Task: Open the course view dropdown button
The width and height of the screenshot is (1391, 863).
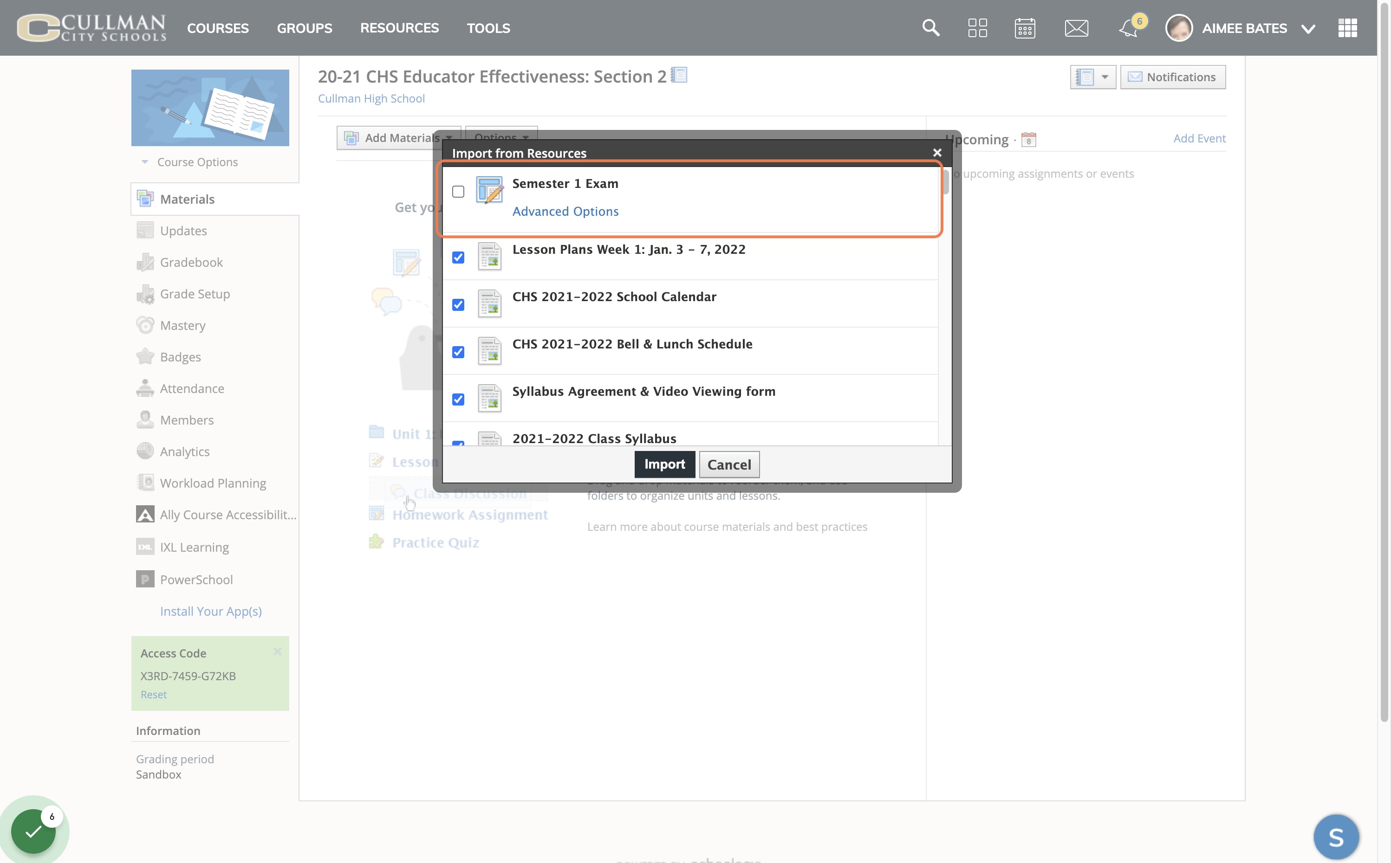Action: 1092,77
